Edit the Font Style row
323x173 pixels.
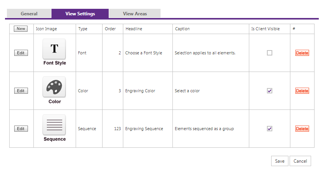(x=21, y=53)
